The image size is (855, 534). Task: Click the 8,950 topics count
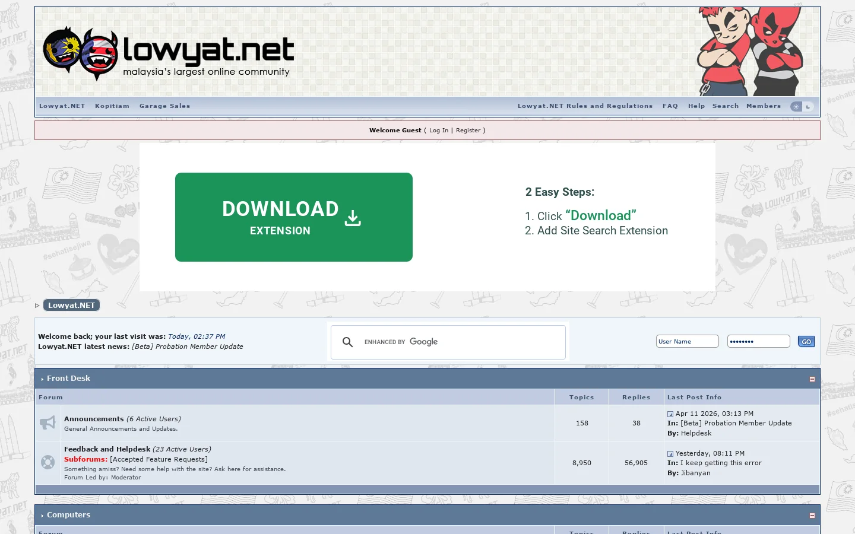pyautogui.click(x=582, y=463)
